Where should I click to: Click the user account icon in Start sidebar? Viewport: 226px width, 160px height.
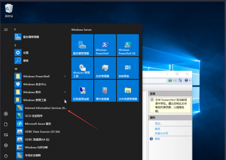[6, 114]
